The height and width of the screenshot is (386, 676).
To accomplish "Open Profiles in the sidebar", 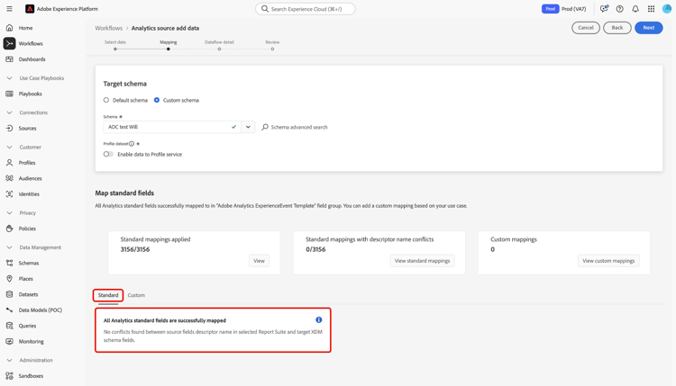I will (x=27, y=163).
